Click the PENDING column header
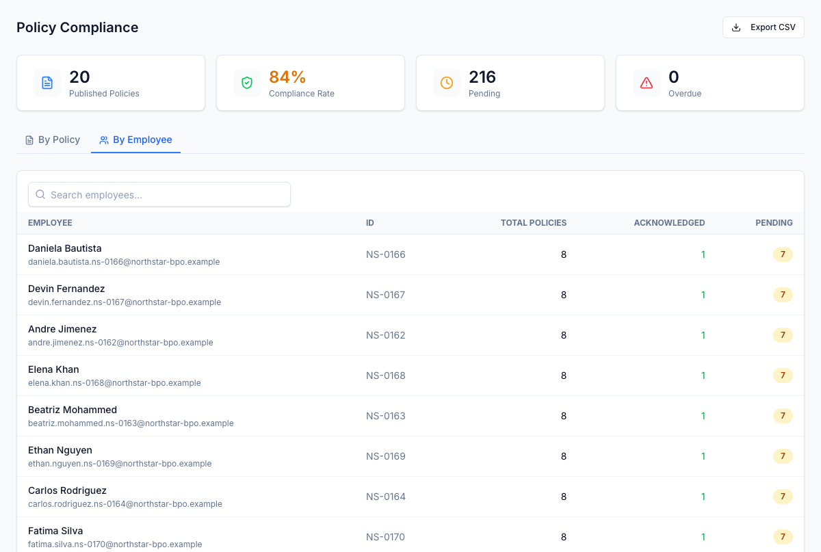The height and width of the screenshot is (552, 821). pos(774,223)
